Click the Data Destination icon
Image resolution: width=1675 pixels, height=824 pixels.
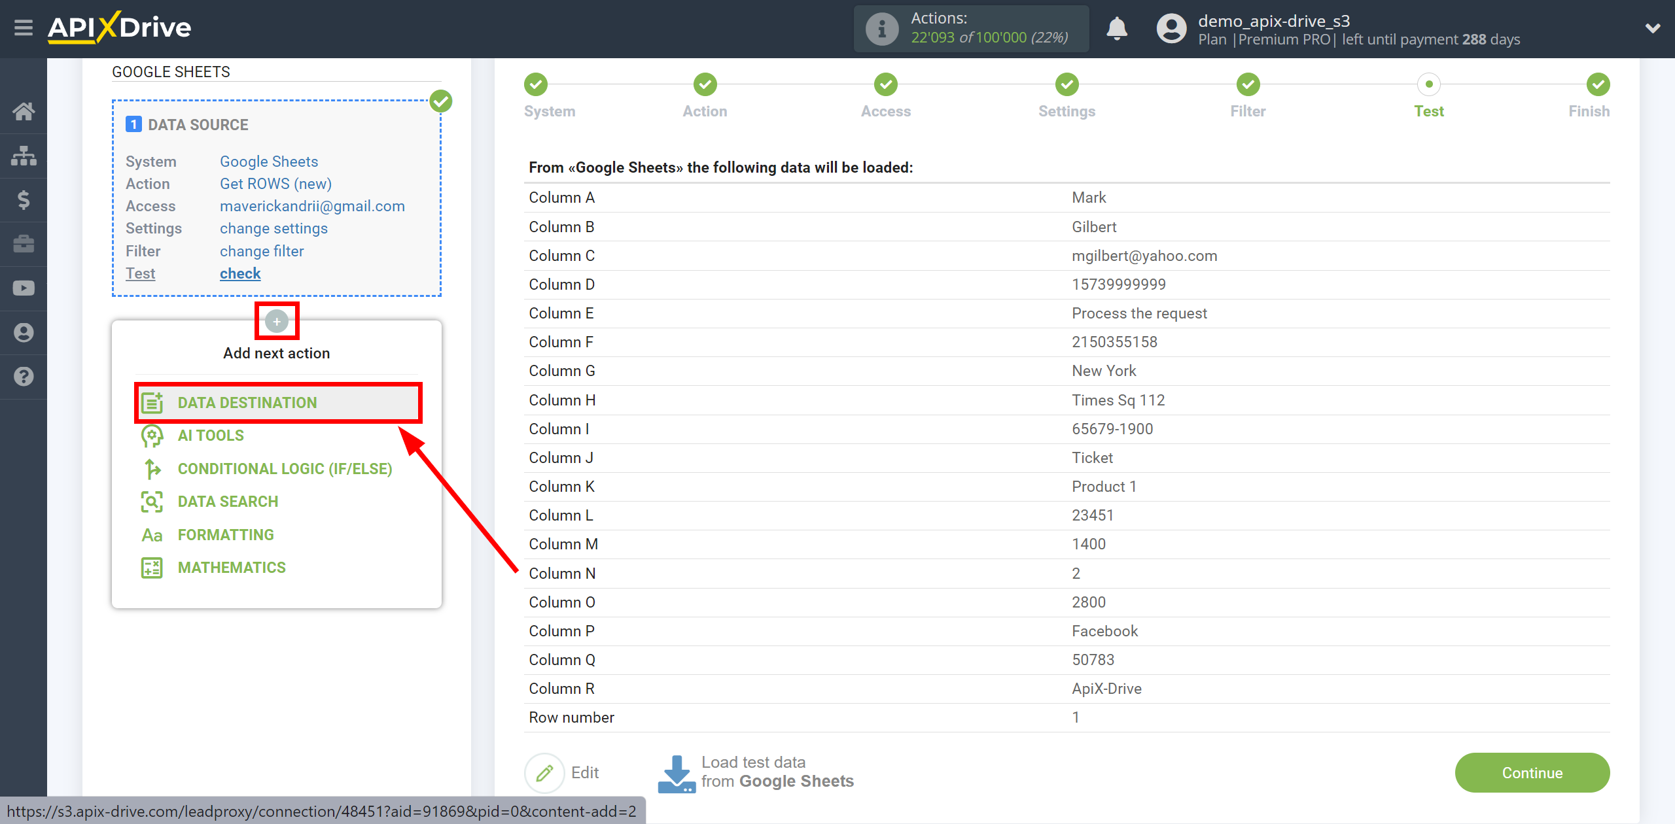[152, 403]
